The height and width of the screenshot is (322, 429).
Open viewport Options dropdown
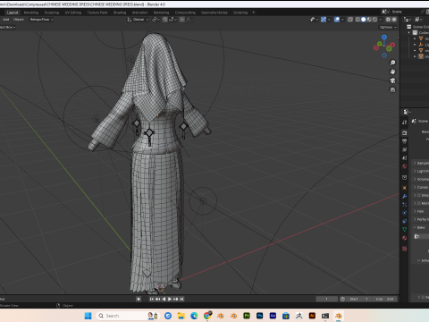tap(388, 27)
